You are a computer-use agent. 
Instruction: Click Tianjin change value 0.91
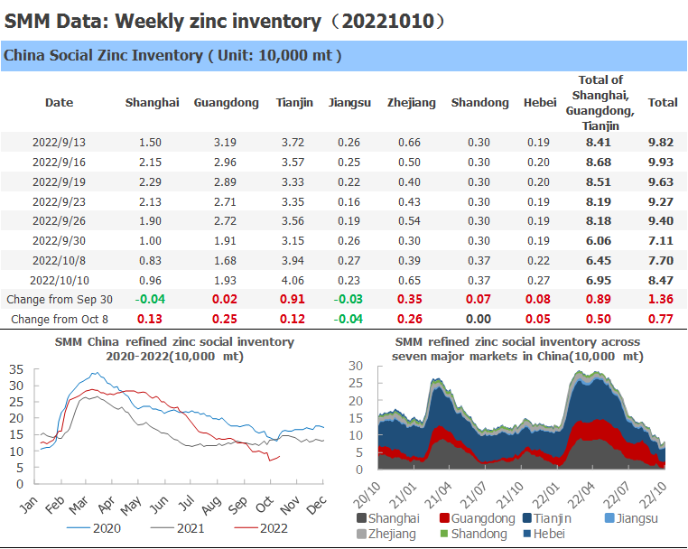(293, 299)
